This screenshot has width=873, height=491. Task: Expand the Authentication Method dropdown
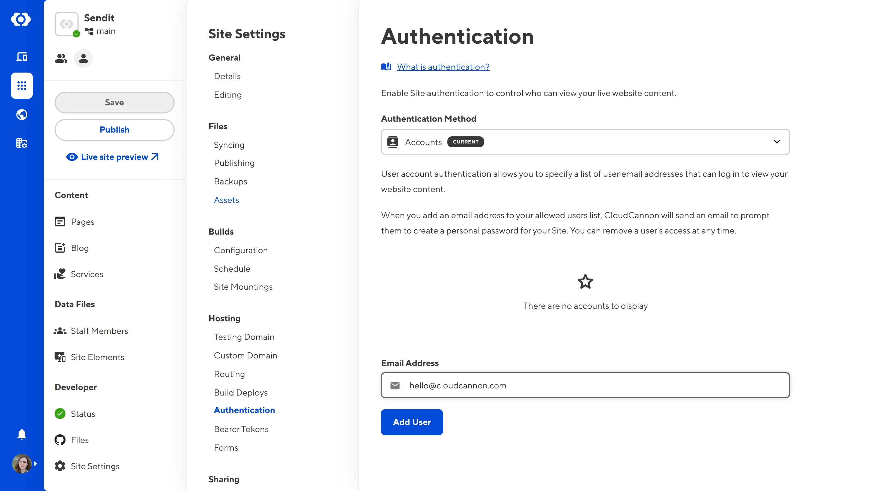[585, 142]
